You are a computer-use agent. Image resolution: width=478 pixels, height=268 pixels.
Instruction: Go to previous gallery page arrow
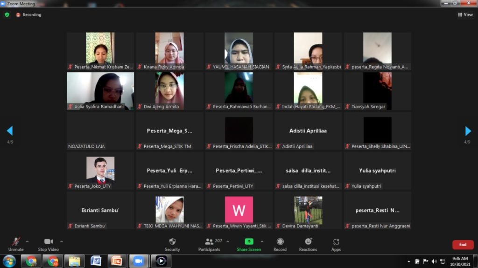10,131
